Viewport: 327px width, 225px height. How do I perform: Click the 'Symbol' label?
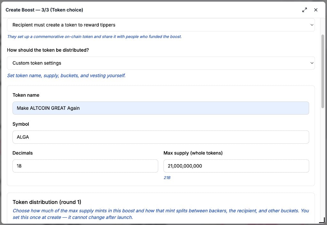coord(21,124)
